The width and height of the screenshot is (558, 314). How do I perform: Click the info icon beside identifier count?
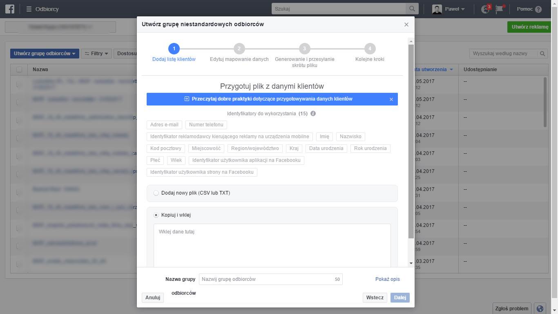pos(313,114)
